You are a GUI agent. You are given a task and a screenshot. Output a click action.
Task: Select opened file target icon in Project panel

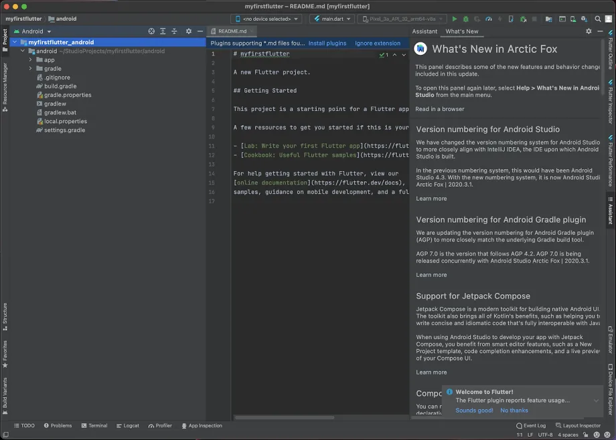(151, 31)
